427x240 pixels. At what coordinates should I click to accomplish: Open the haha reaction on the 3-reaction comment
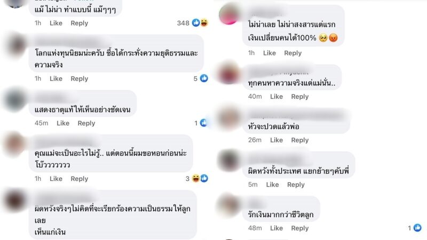pyautogui.click(x=196, y=179)
